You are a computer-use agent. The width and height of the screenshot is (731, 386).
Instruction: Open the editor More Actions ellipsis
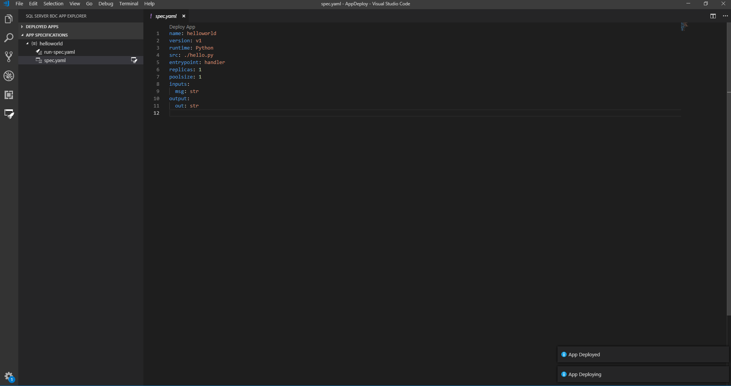pos(726,16)
